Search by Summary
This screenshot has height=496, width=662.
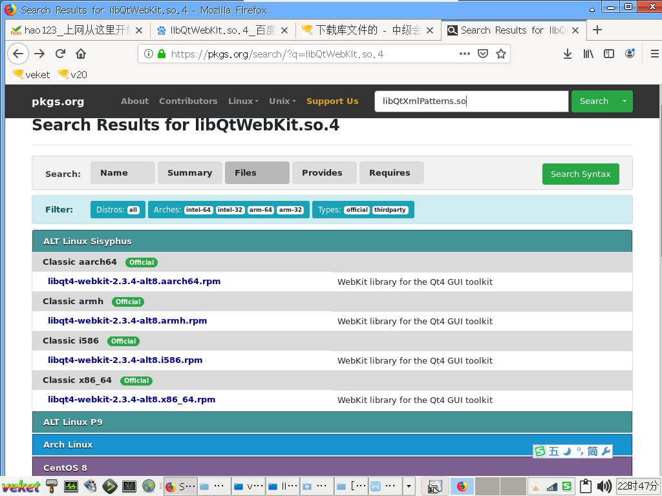click(189, 173)
